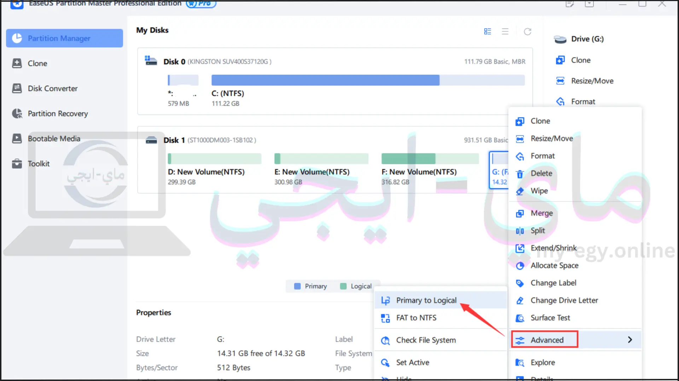Click the Surface Test icon in context menu

[520, 318]
